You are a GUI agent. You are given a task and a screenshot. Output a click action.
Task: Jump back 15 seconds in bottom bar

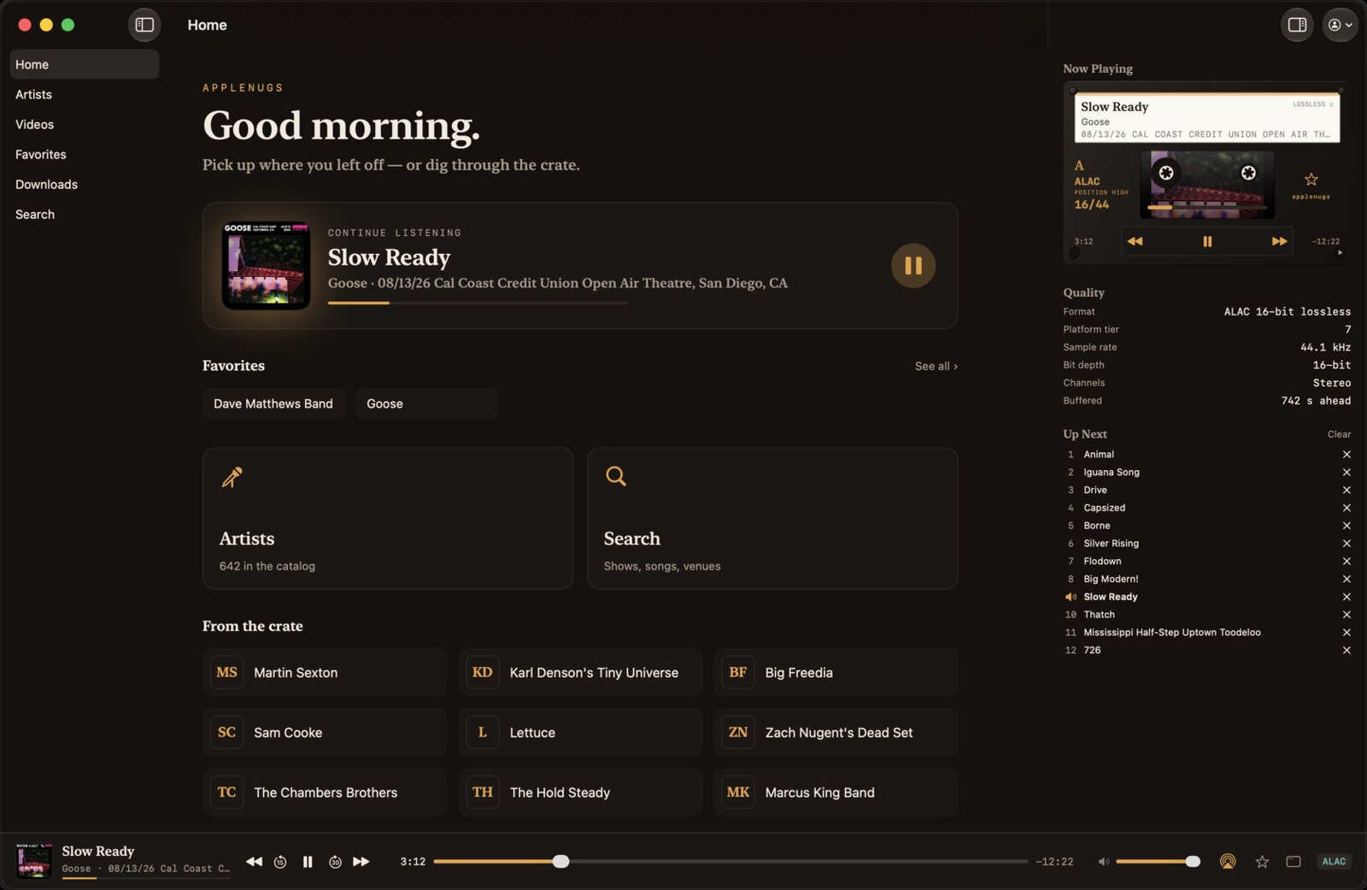pyautogui.click(x=280, y=862)
